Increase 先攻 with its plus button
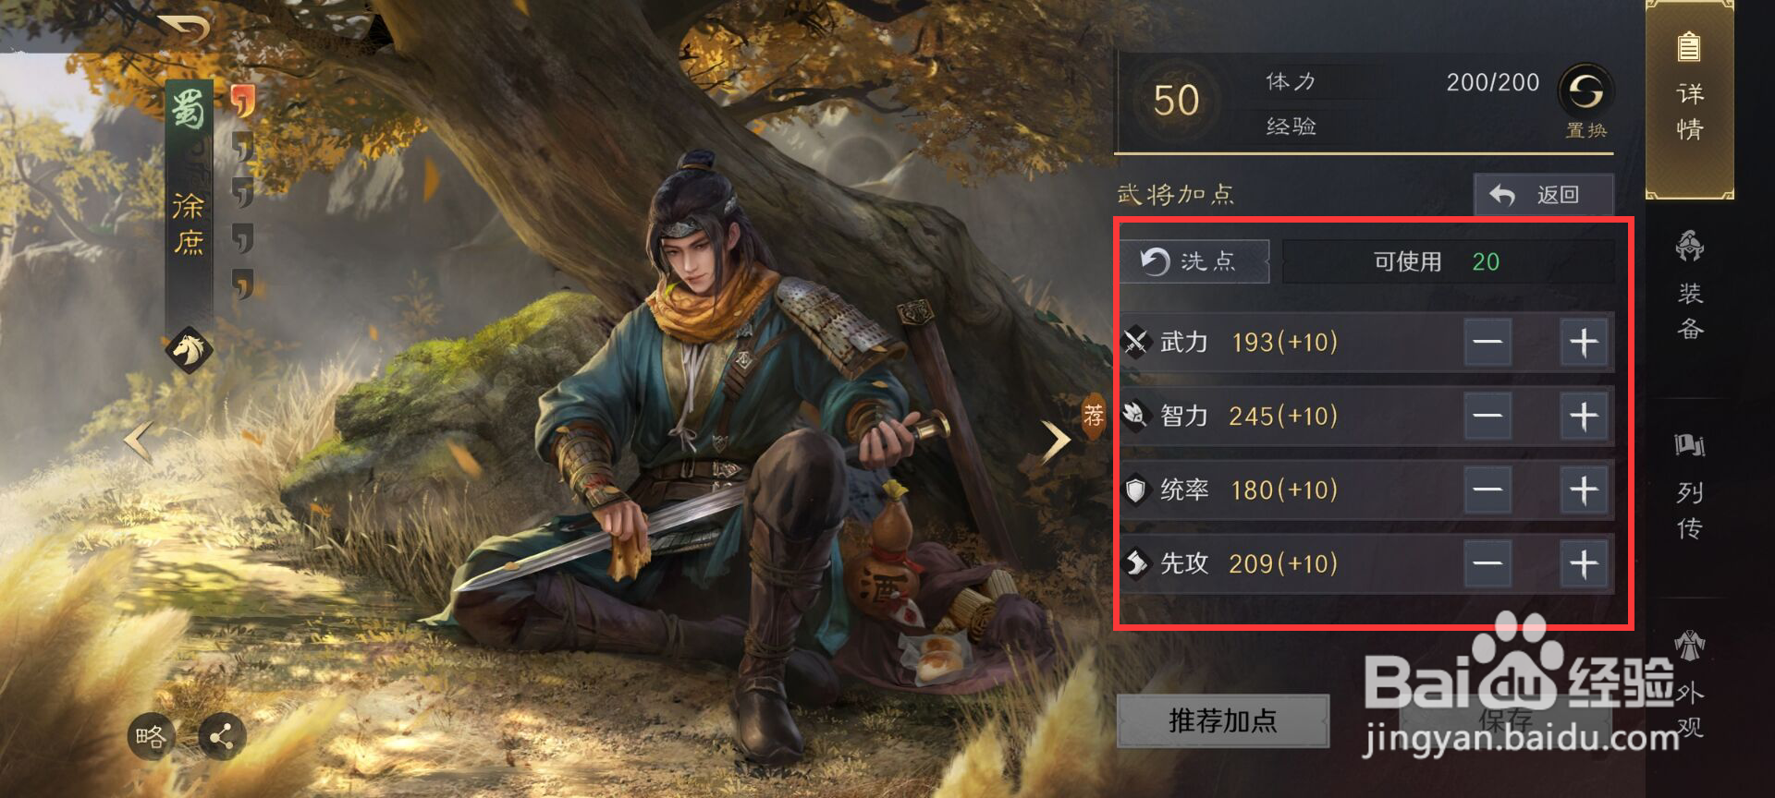 pos(1585,564)
